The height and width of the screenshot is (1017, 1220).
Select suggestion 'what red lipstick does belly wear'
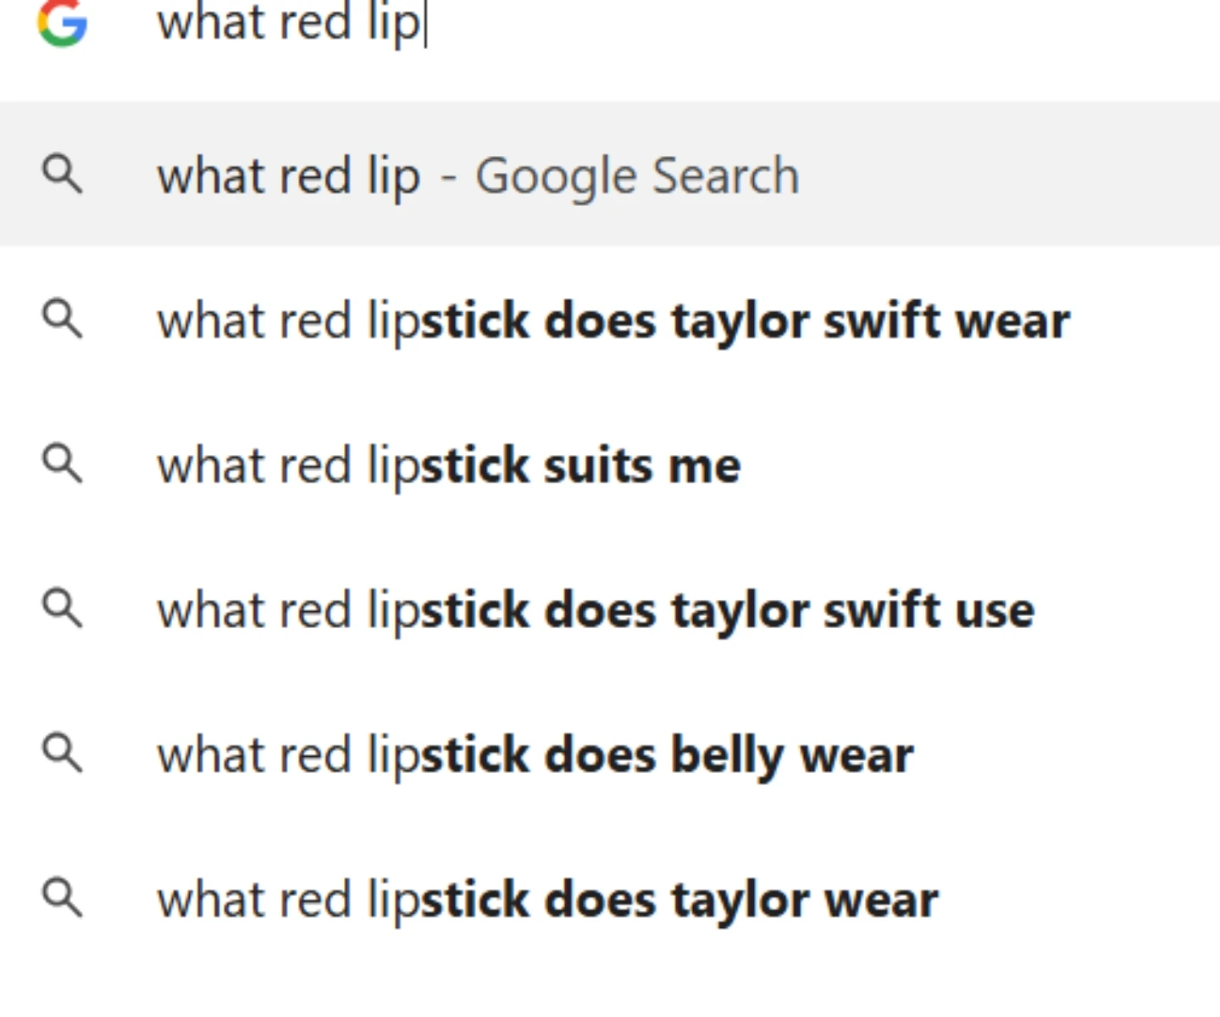click(610, 754)
